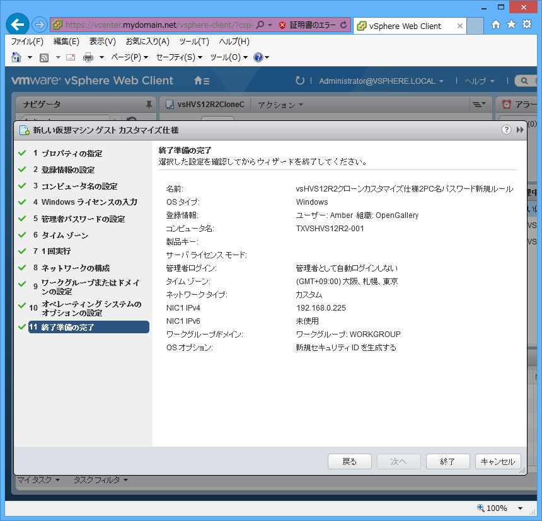Click the refresh icon in address bar
Viewport: 542px width, 521px height.
pos(343,25)
